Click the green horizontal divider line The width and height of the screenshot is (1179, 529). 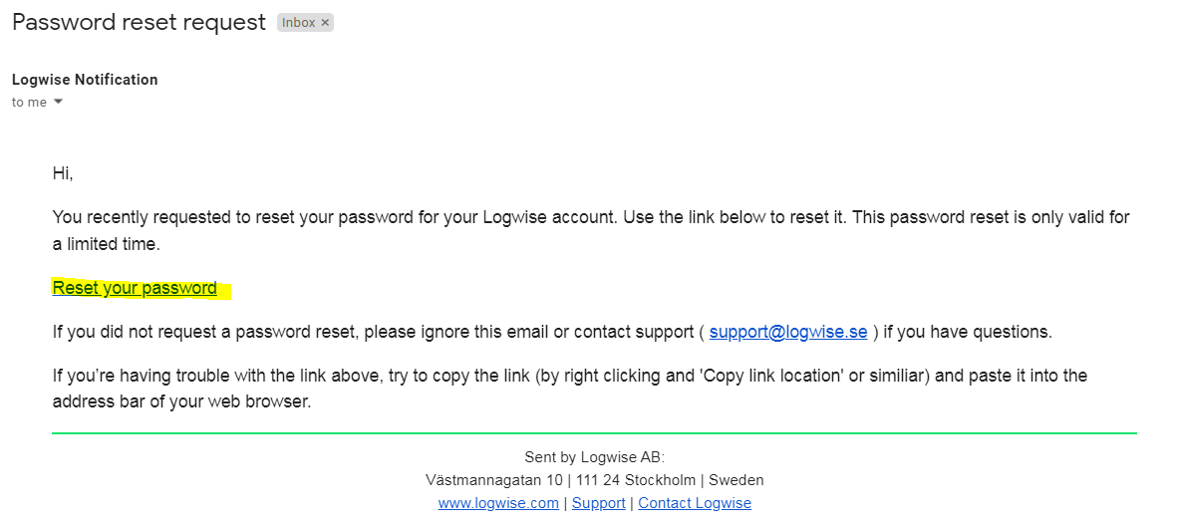[x=594, y=432]
